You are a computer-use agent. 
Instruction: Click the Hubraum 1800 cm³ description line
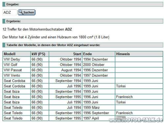pos(56,37)
